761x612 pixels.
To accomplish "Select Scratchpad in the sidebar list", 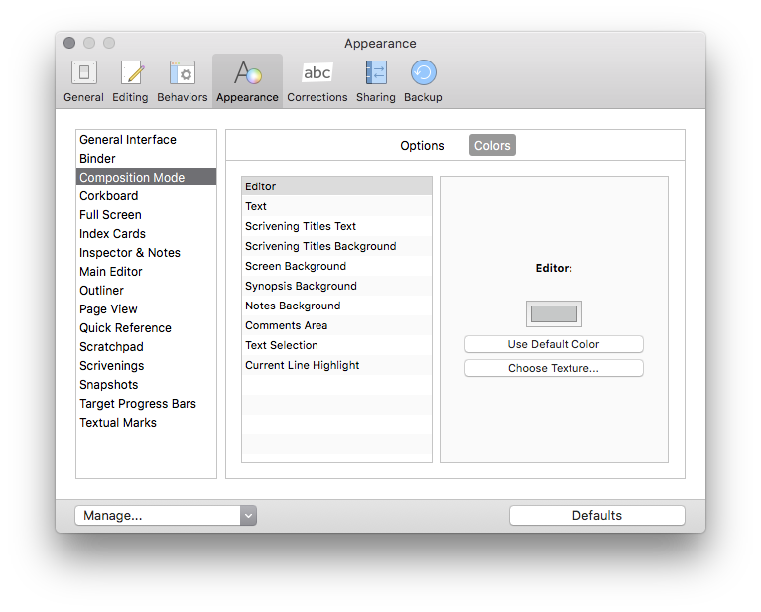I will (146, 347).
